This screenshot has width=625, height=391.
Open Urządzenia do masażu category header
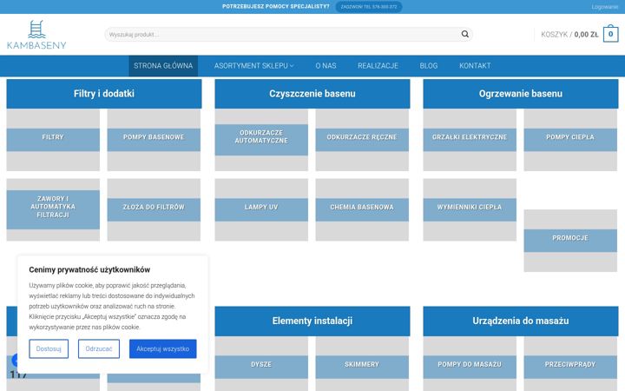[x=521, y=321]
